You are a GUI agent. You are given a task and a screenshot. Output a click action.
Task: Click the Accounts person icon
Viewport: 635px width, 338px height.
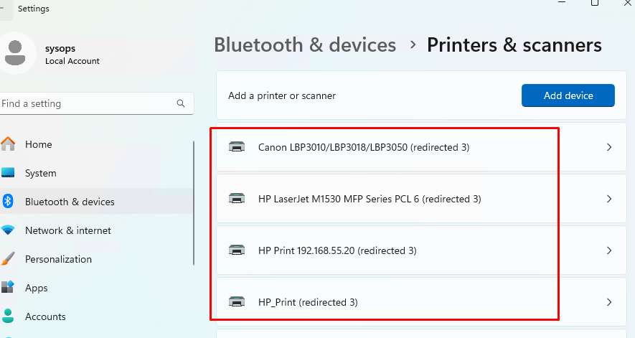[9, 316]
